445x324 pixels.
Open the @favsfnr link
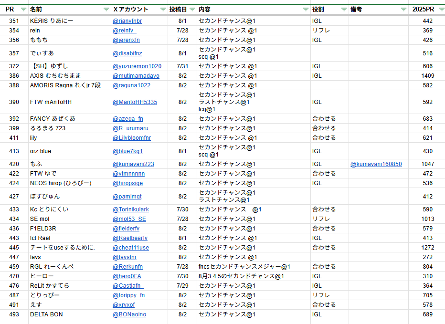(125, 257)
